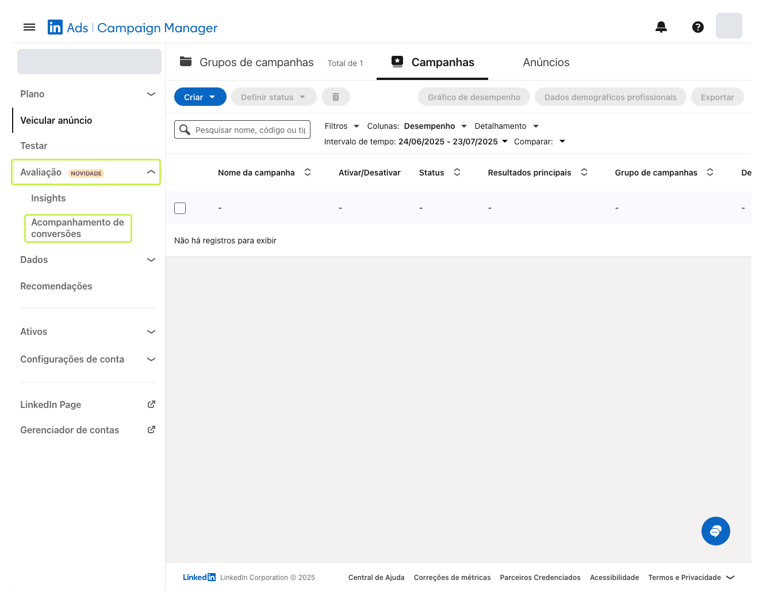Screen dimensions: 763x603
Task: Open Testar in the sidebar
Action: tap(33, 146)
